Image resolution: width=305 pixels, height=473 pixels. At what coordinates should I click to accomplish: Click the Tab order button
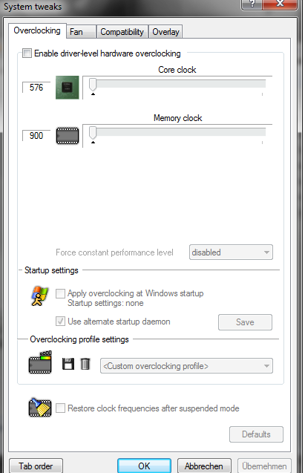(36, 466)
